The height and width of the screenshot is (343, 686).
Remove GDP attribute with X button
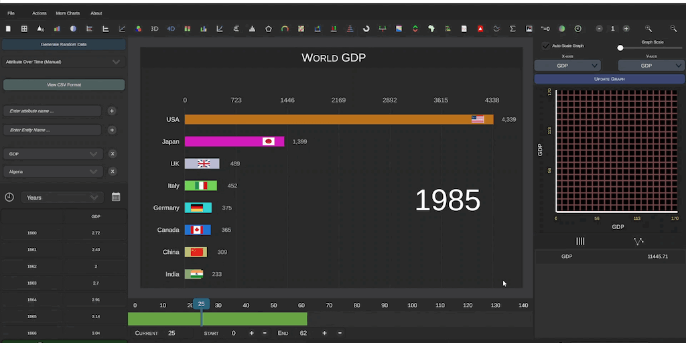click(113, 154)
